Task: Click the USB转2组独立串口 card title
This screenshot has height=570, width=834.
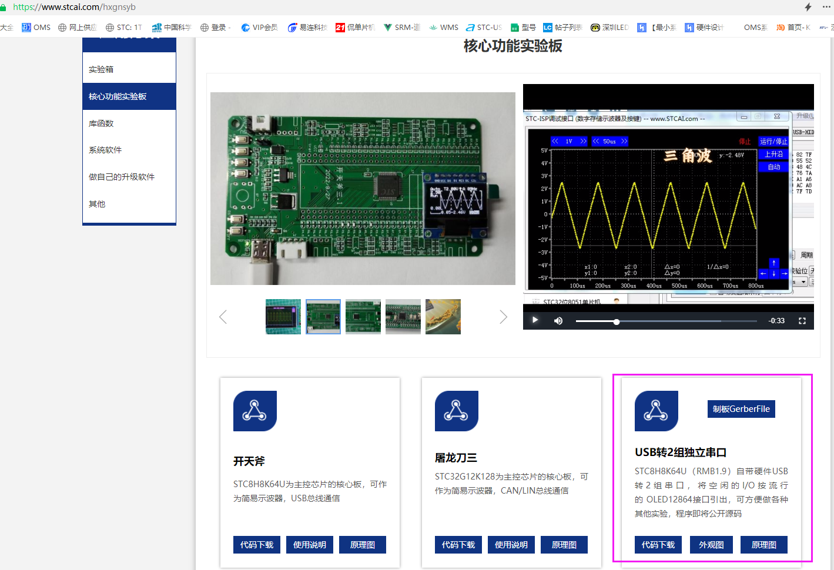Action: click(x=681, y=452)
